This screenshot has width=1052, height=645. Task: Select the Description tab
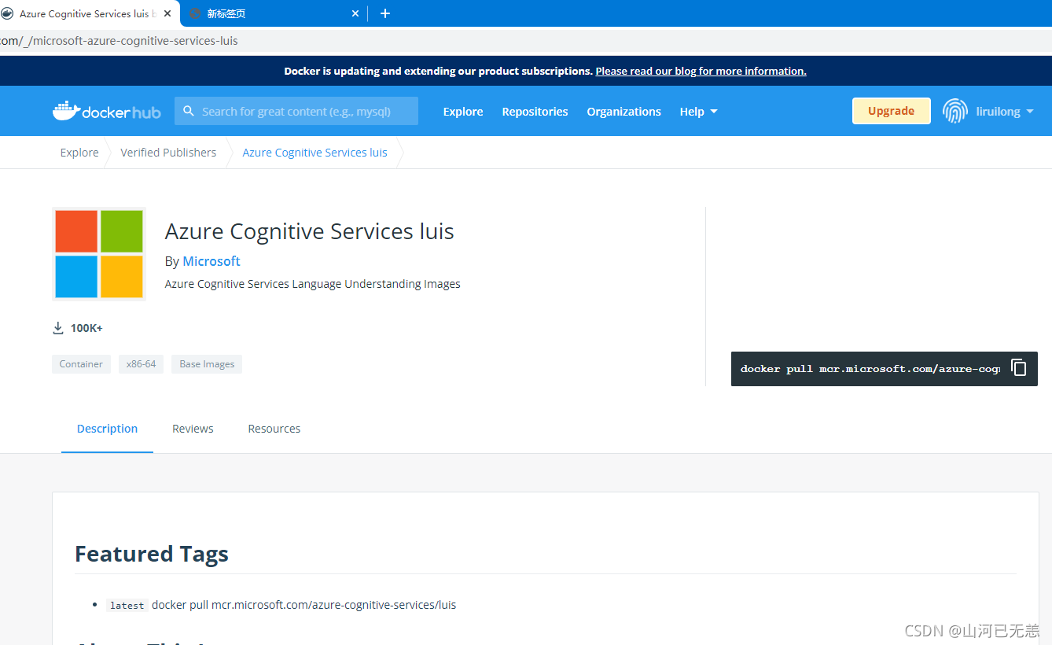click(x=107, y=429)
